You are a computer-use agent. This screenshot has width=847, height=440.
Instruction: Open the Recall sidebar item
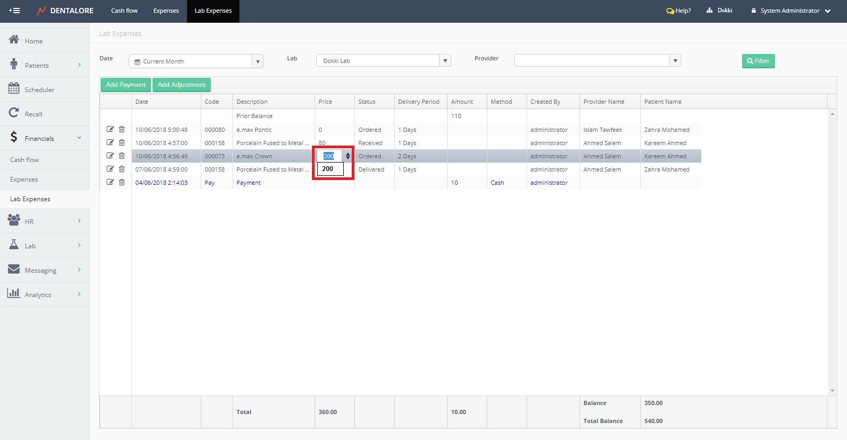[x=33, y=114]
